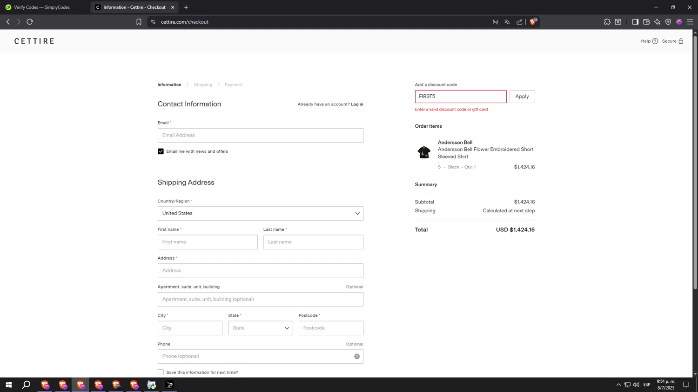Open Brave Shields lion icon
The height and width of the screenshot is (392, 698).
click(533, 21)
